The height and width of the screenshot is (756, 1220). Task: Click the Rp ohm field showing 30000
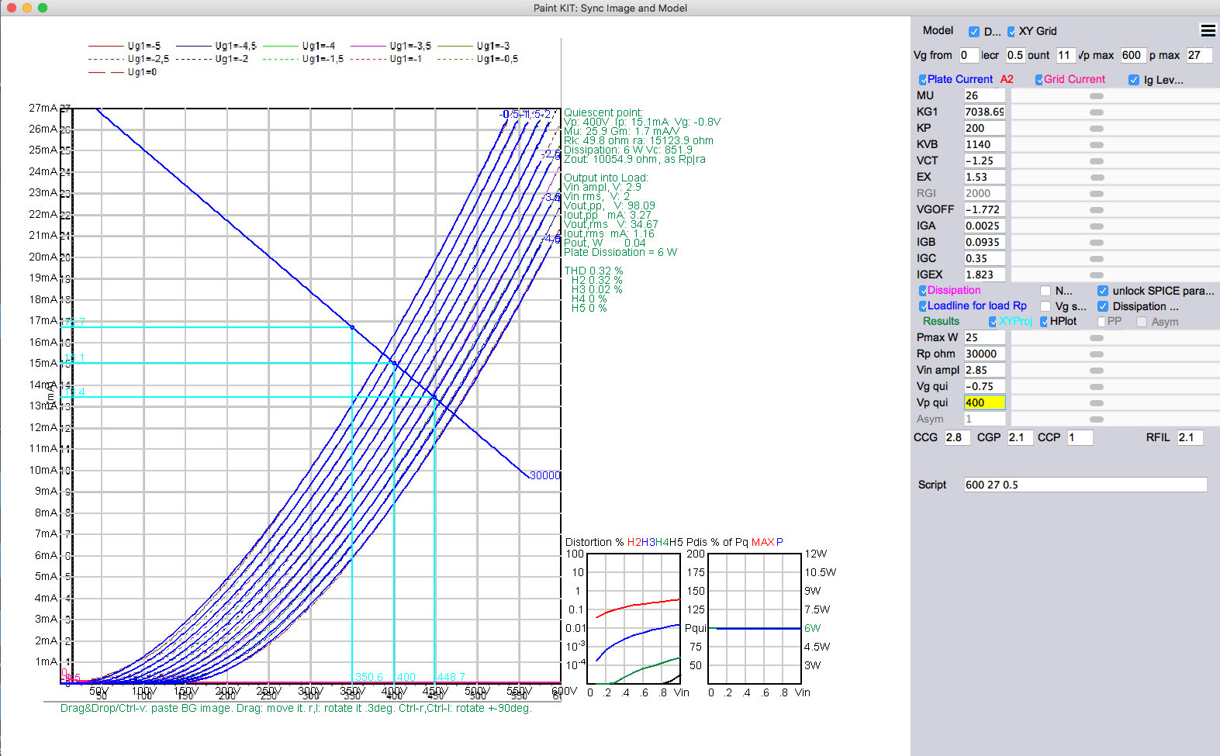click(x=984, y=354)
